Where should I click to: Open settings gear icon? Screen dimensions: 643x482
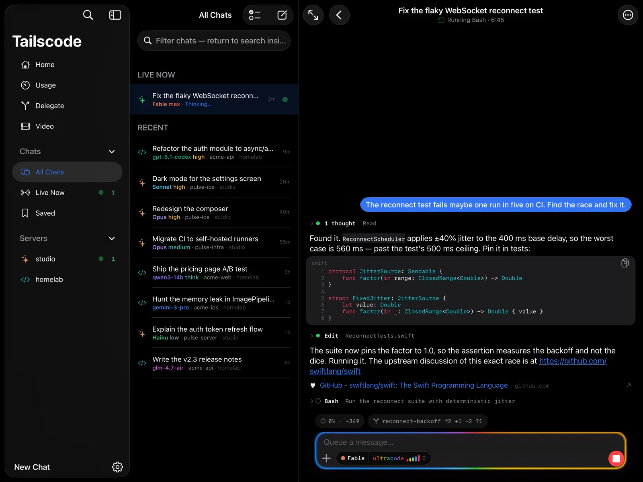(117, 467)
